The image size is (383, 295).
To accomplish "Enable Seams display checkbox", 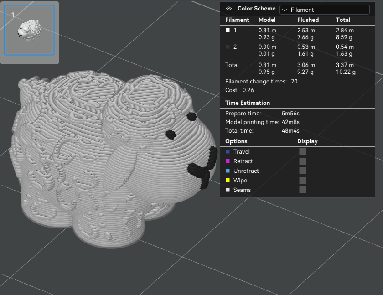I will pos(303,190).
